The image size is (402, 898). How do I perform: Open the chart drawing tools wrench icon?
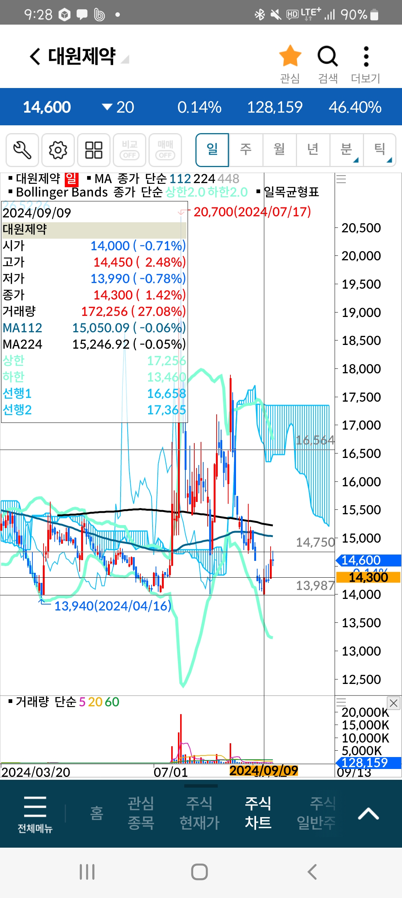pyautogui.click(x=22, y=150)
